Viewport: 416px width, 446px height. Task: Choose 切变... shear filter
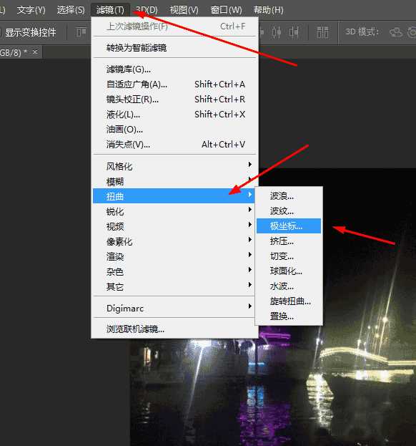(x=289, y=256)
